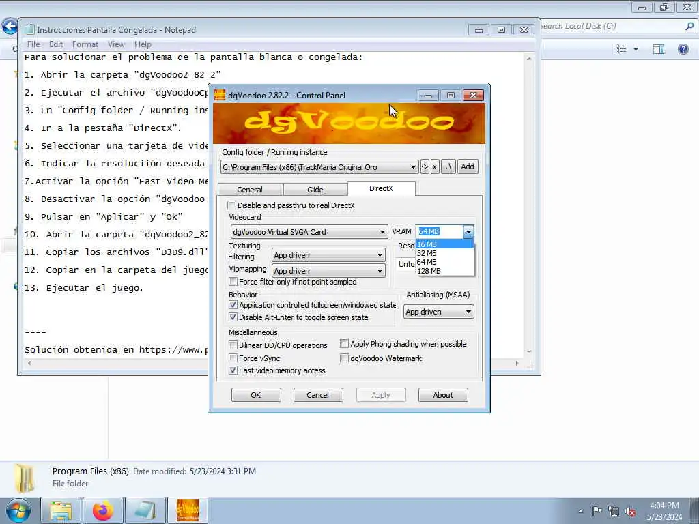Click Notepad horizontal scrollbar left arrow
Viewport: 699px width, 524px height.
tap(30, 363)
